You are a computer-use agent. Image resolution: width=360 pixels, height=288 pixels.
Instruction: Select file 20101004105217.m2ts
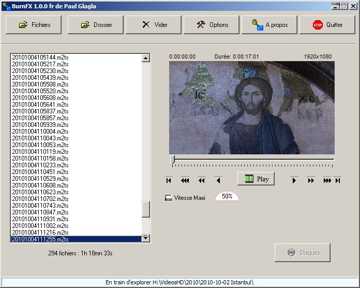[x=76, y=64]
